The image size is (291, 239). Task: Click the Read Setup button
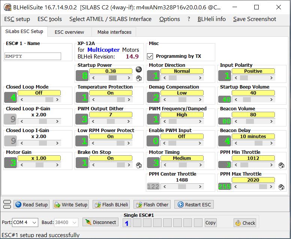(31, 204)
